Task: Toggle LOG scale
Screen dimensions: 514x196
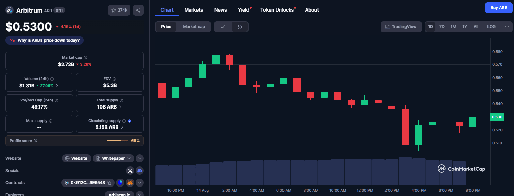Action: [x=491, y=27]
